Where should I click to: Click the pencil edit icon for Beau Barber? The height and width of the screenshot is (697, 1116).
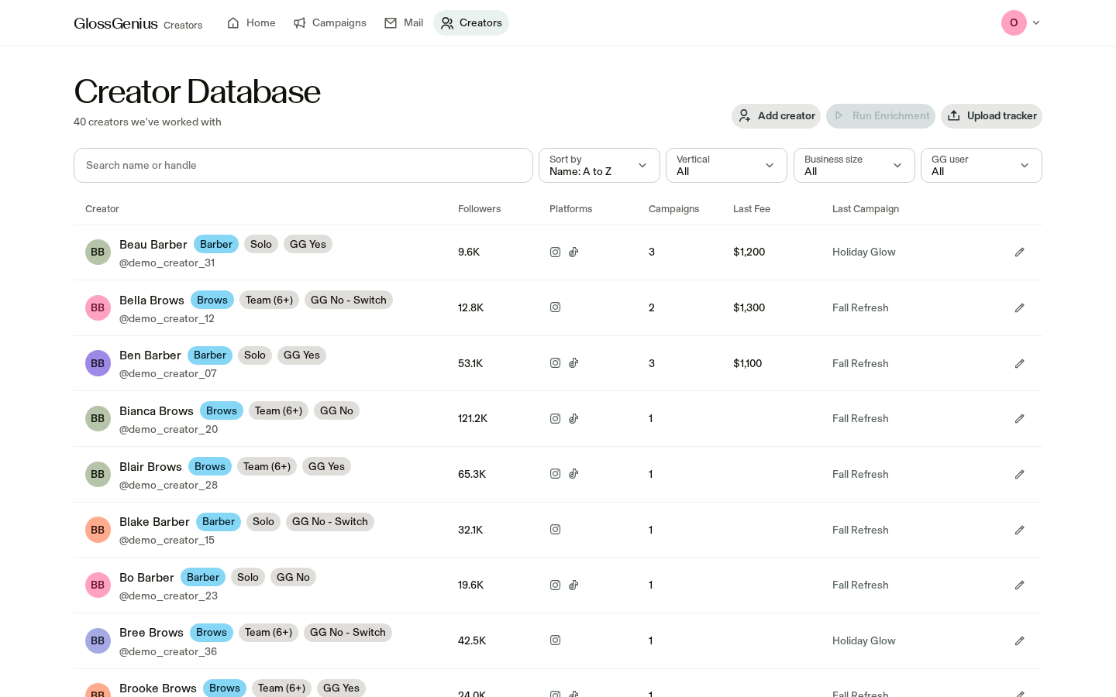(x=1020, y=252)
